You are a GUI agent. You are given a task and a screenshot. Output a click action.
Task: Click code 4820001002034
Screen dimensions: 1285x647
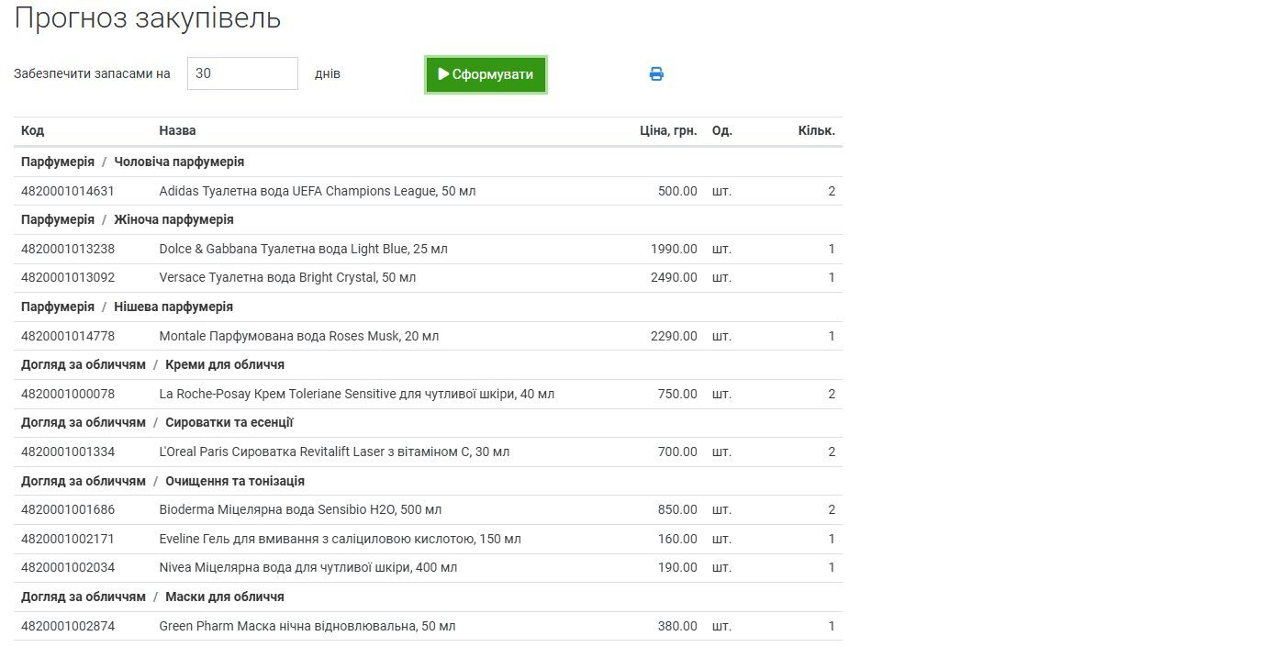point(68,567)
